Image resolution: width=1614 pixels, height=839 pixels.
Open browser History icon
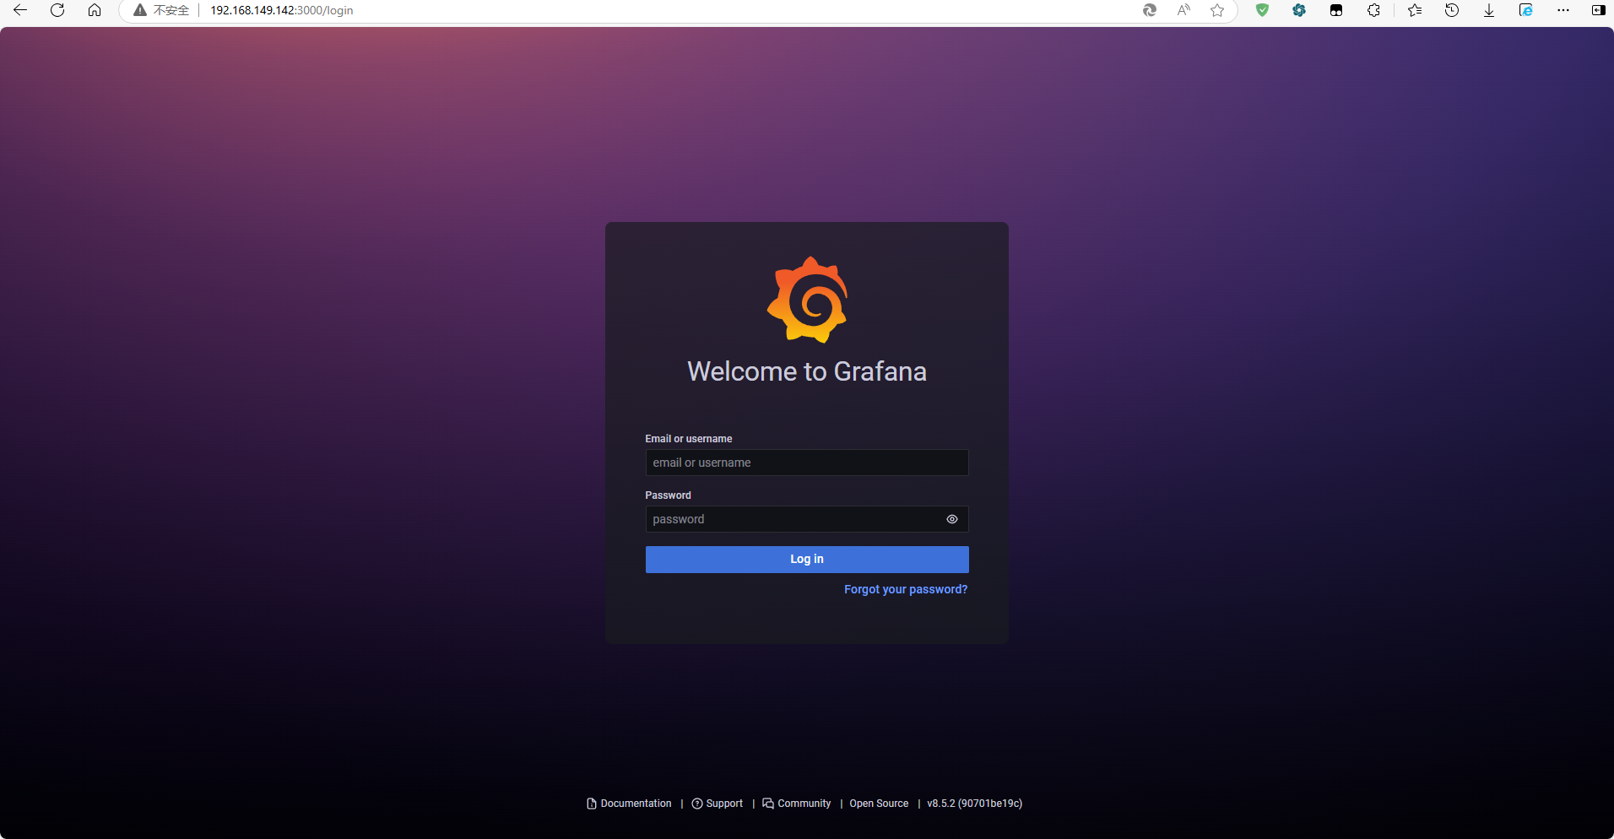click(1452, 10)
